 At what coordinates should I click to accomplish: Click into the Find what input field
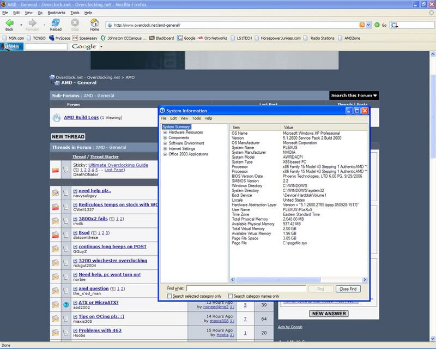246,288
